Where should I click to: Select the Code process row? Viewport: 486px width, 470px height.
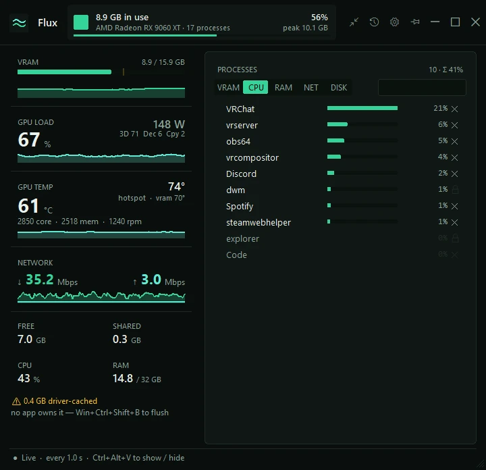pyautogui.click(x=340, y=255)
